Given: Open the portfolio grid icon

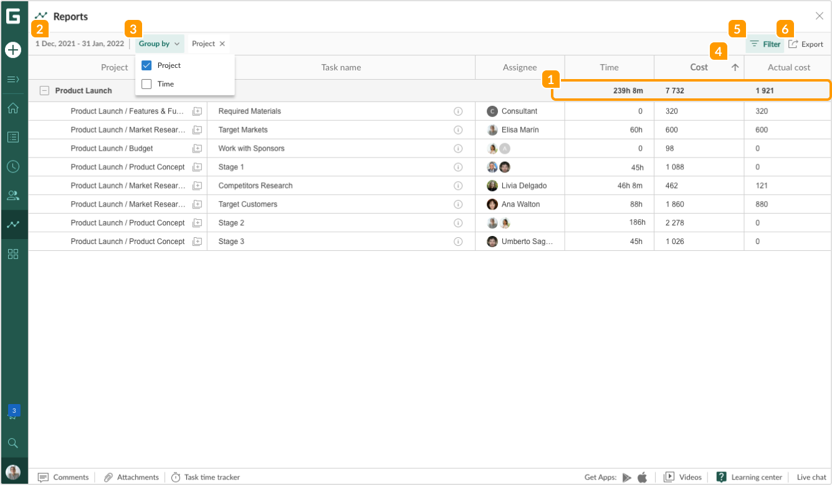Looking at the screenshot, I should (13, 254).
